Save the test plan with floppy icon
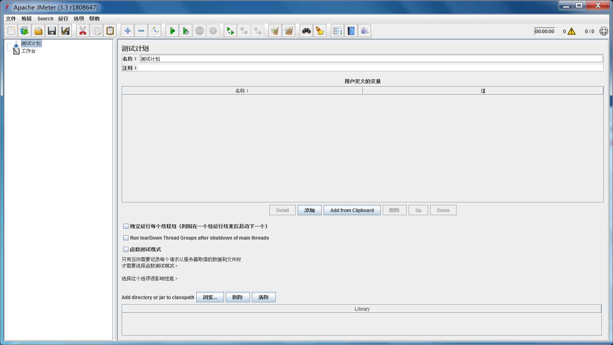Screen dimensions: 613x345 pos(52,31)
